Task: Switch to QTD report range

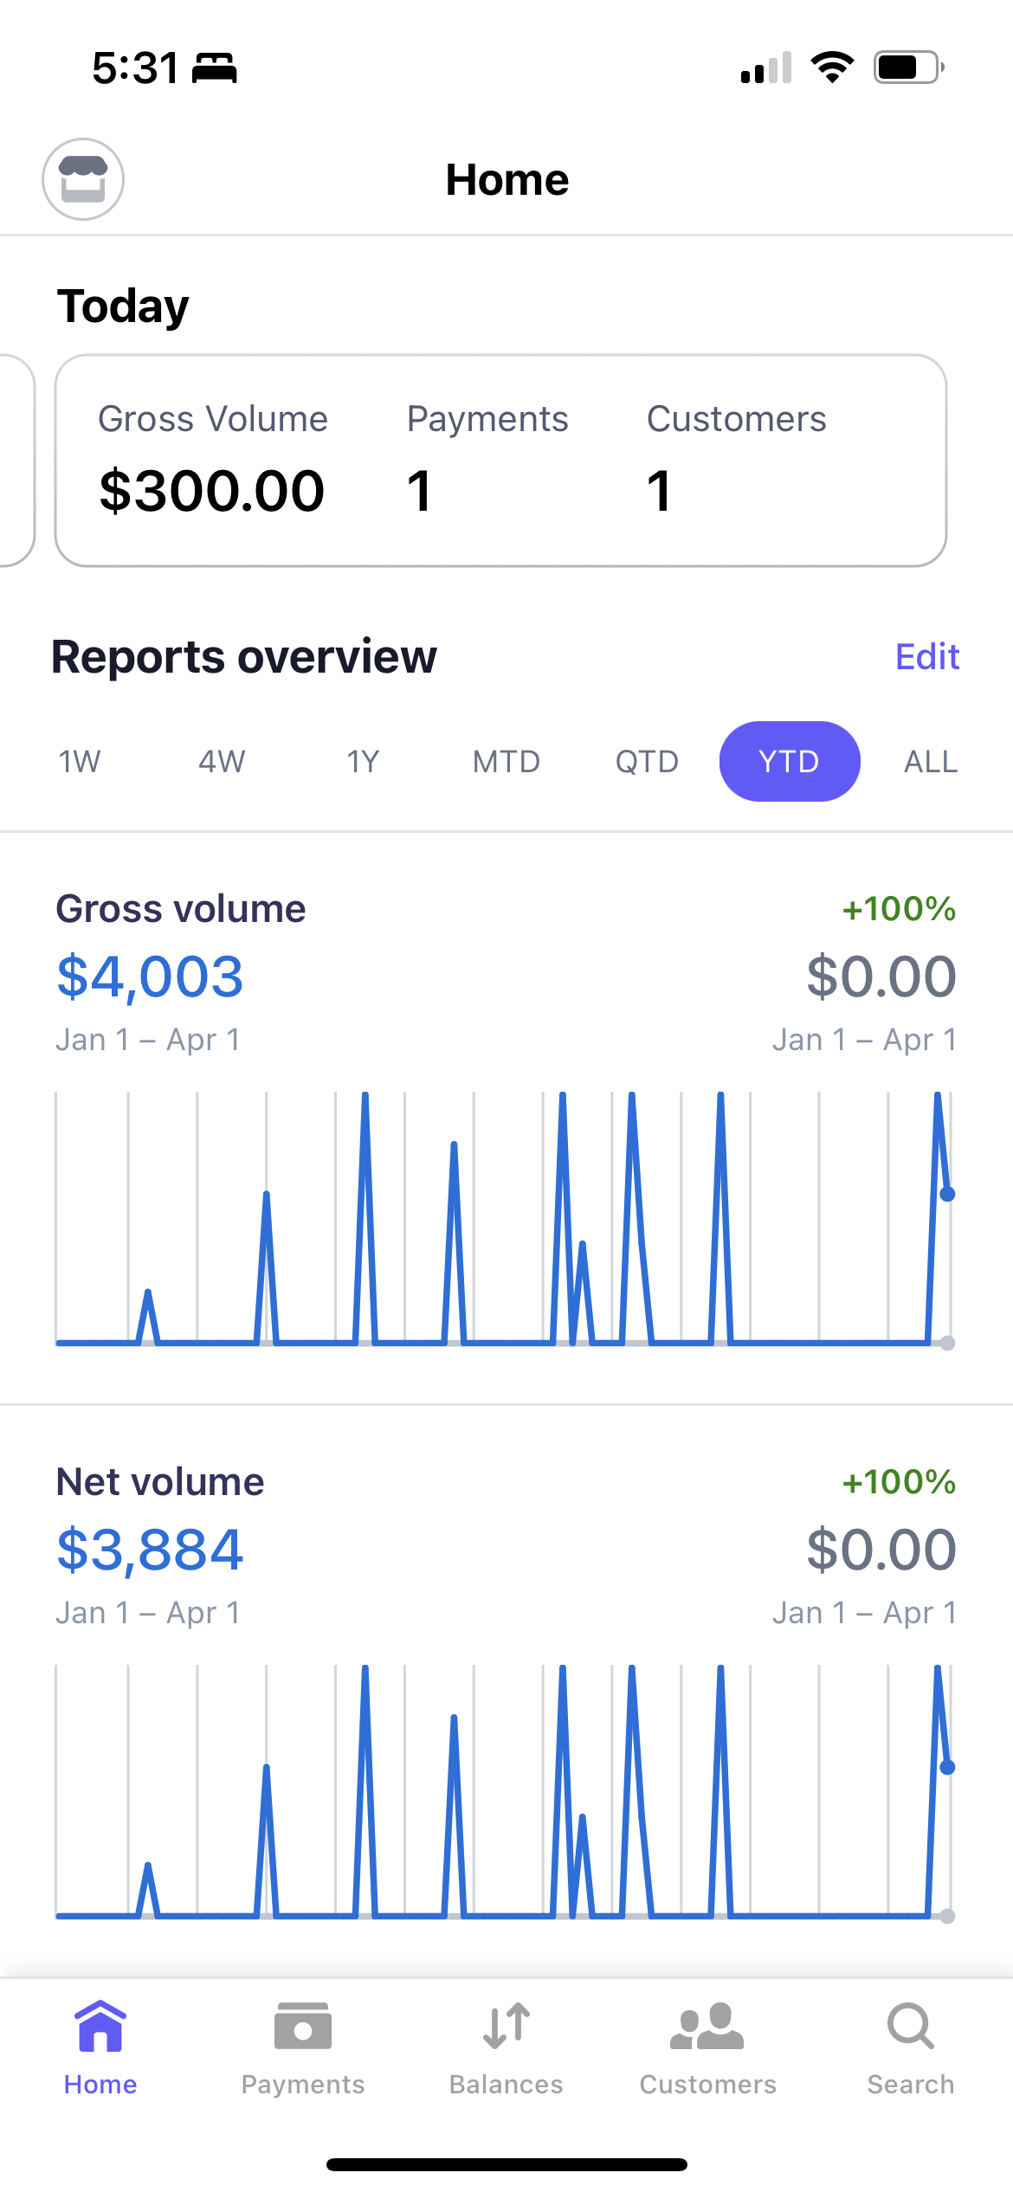Action: (647, 762)
